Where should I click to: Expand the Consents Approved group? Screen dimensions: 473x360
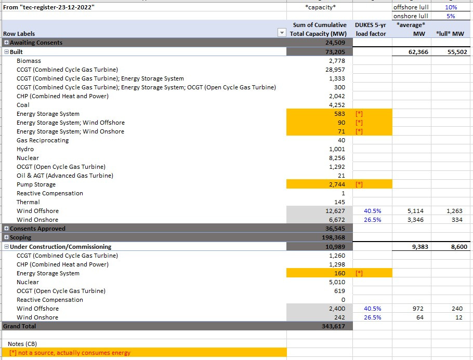click(x=6, y=228)
